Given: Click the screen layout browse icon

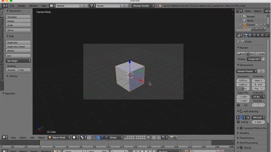Looking at the screenshot, I should point(52,5).
